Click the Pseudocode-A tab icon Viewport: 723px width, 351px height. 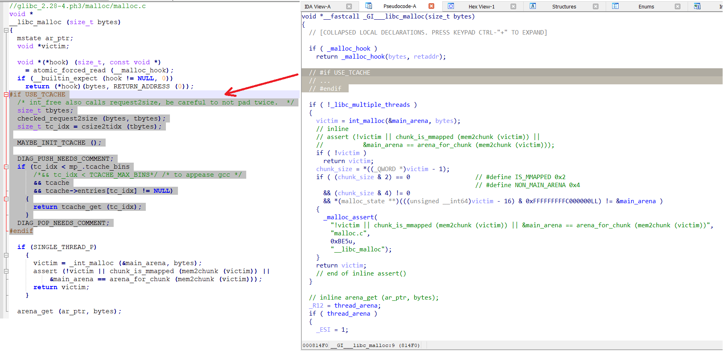(x=369, y=6)
